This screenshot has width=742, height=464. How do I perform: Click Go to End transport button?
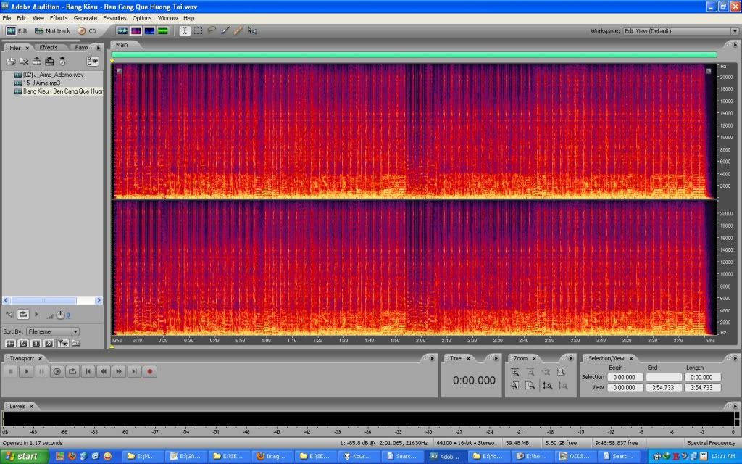point(134,372)
